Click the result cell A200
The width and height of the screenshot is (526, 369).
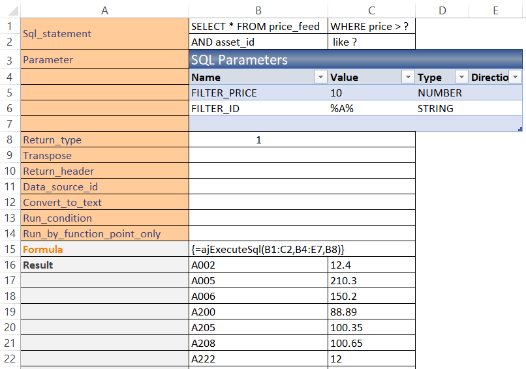tap(258, 312)
